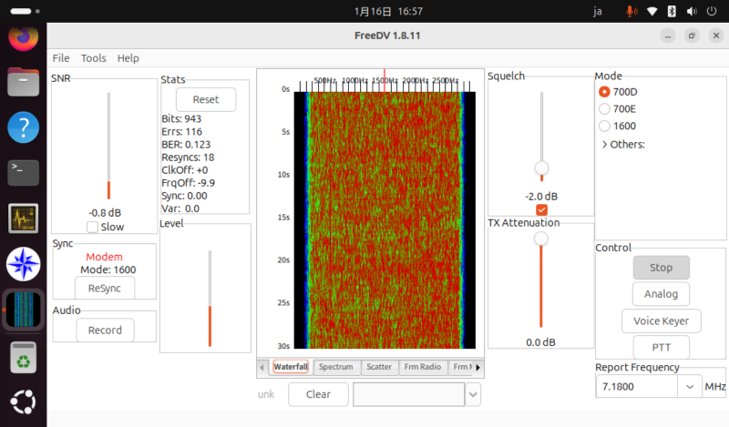Click the microphone icon in top bar
Viewport: 729px width, 427px height.
tap(631, 11)
